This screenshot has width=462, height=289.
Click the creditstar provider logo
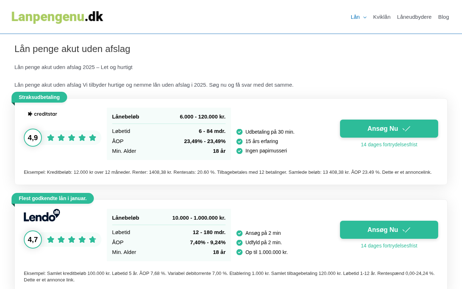click(43, 114)
